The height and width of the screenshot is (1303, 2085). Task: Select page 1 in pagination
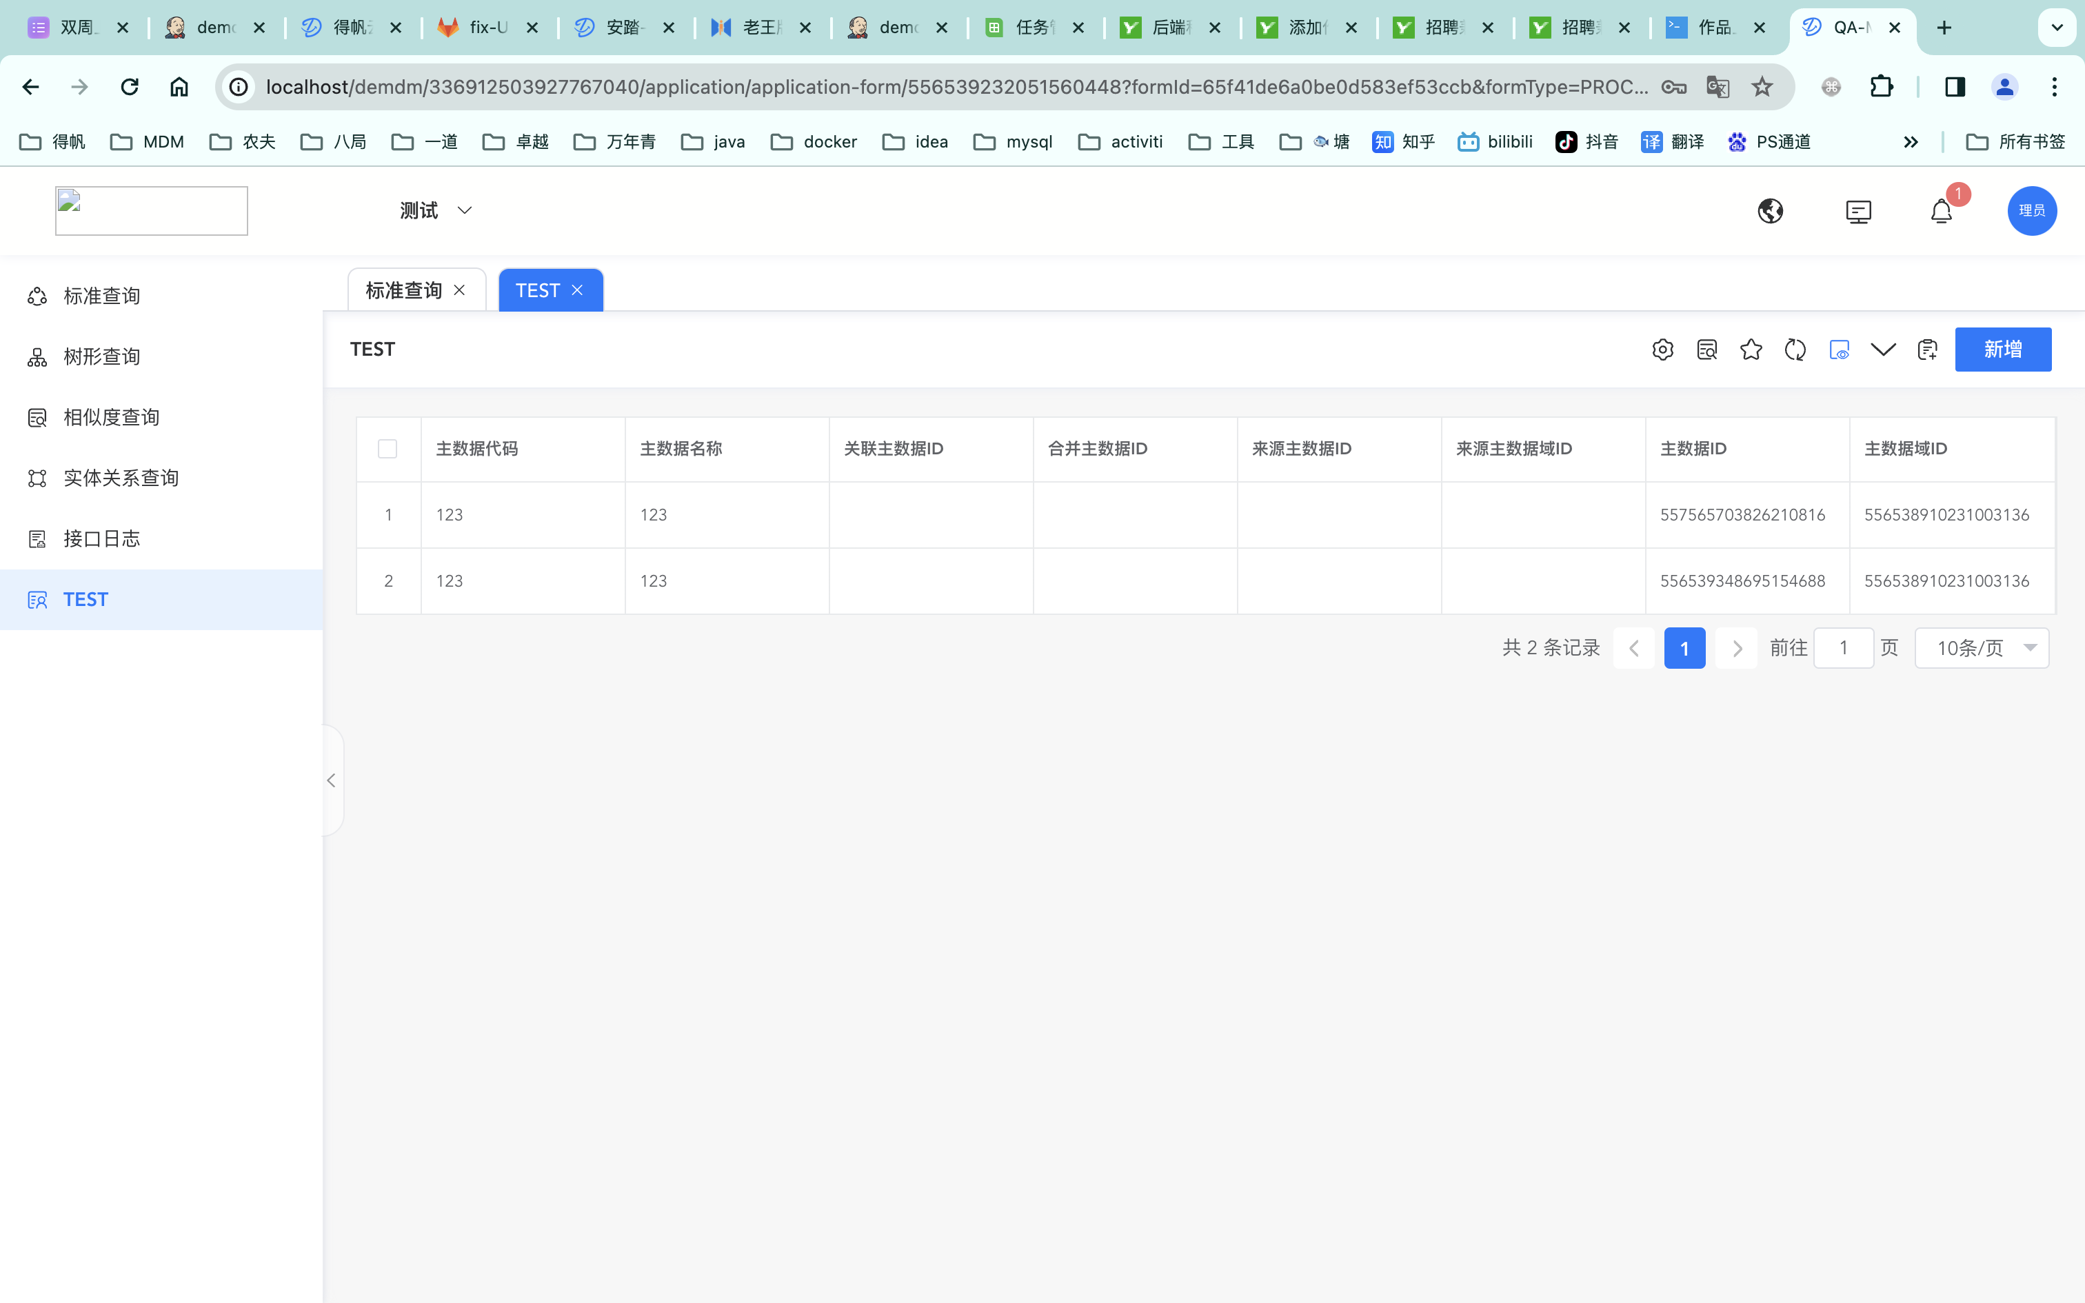point(1684,648)
